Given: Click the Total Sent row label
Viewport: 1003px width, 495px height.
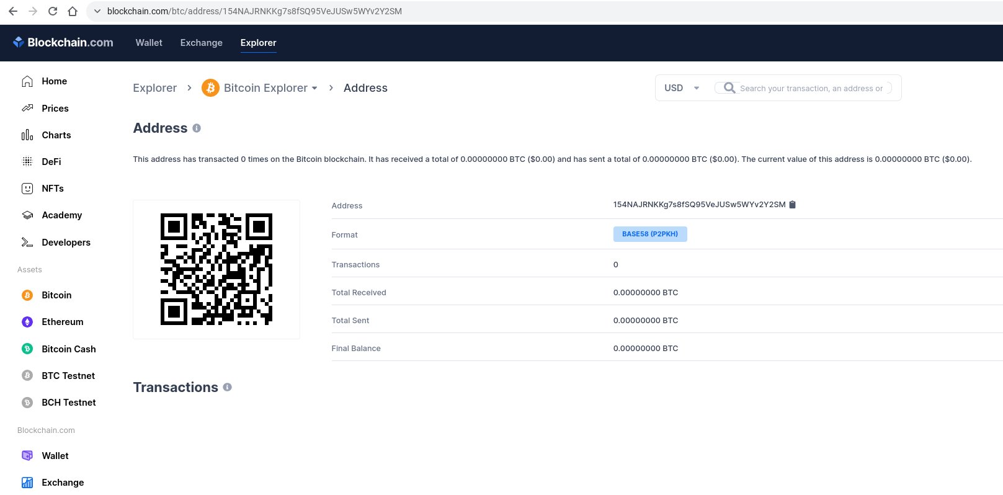Looking at the screenshot, I should [350, 321].
